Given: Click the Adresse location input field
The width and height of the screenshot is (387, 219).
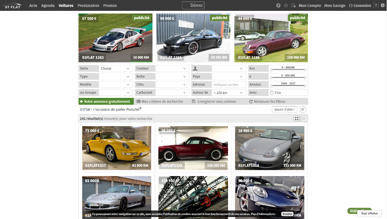Looking at the screenshot, I should (229, 84).
